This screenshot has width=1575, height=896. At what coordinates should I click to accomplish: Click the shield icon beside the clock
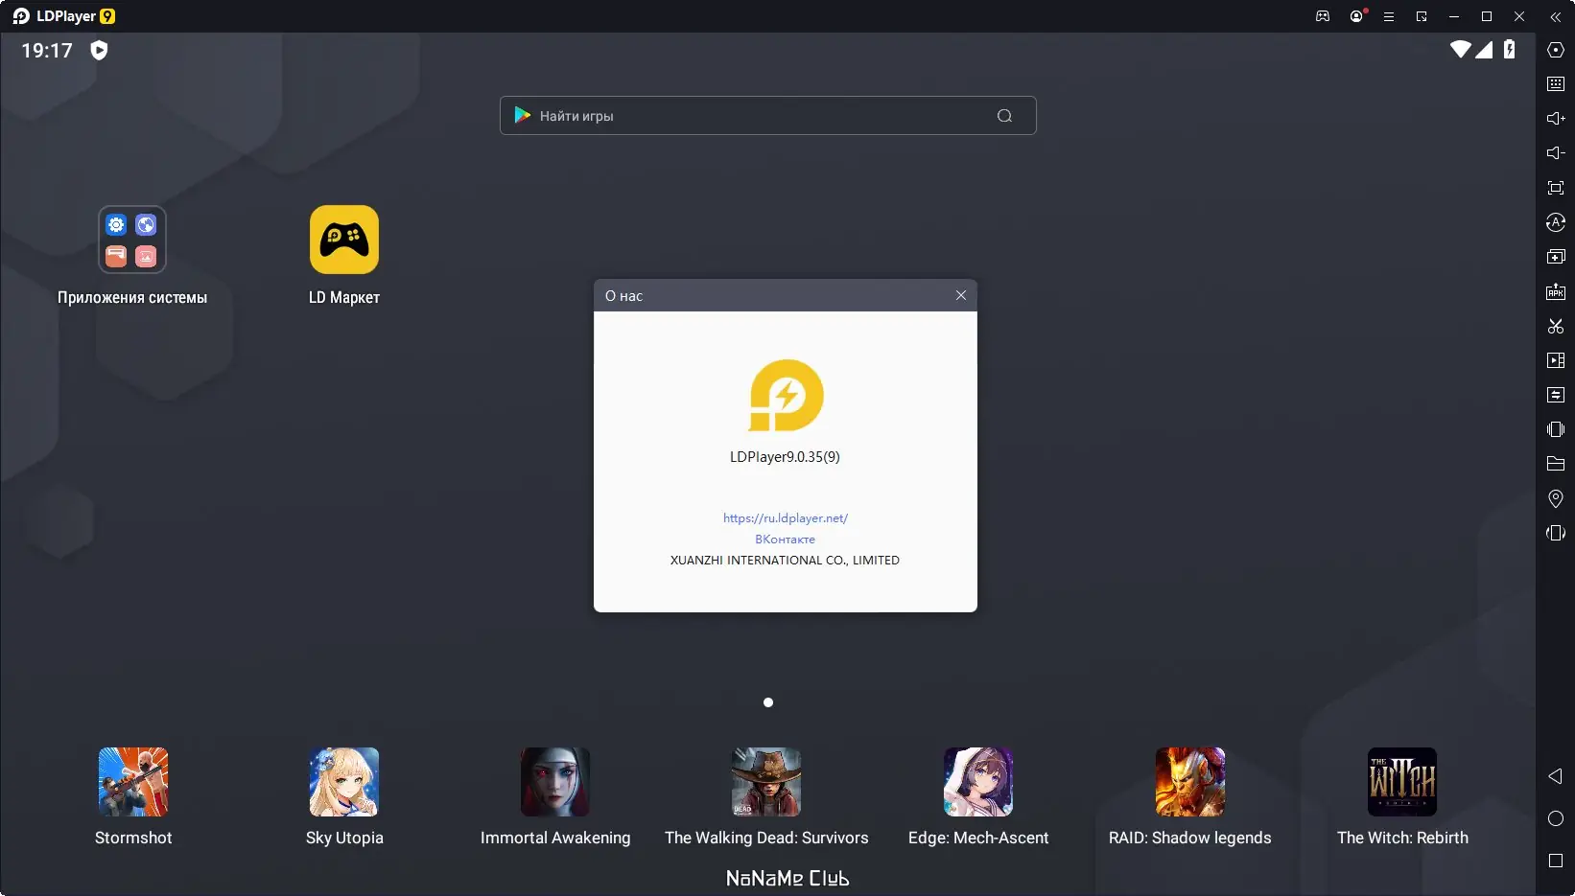(99, 50)
